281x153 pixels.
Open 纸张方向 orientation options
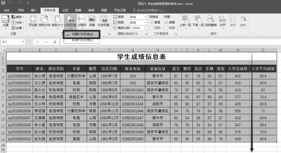[x=45, y=22]
